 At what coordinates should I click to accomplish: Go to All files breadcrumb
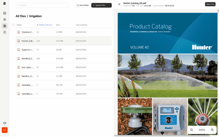21,16
